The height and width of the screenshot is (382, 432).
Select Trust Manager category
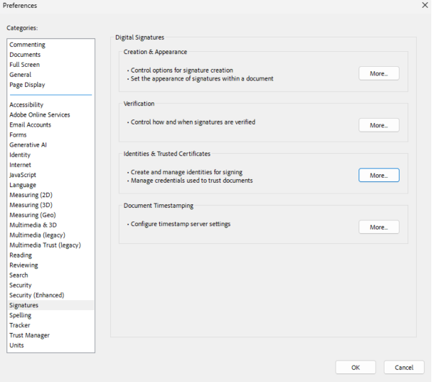click(x=30, y=335)
